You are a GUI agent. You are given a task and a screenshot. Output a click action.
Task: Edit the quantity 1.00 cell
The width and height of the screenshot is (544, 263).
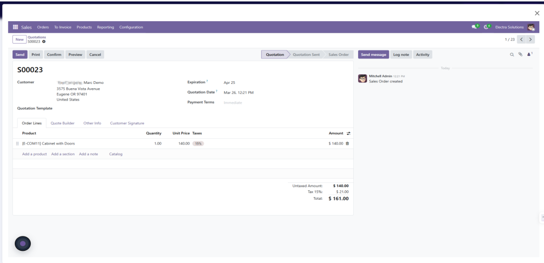click(157, 143)
